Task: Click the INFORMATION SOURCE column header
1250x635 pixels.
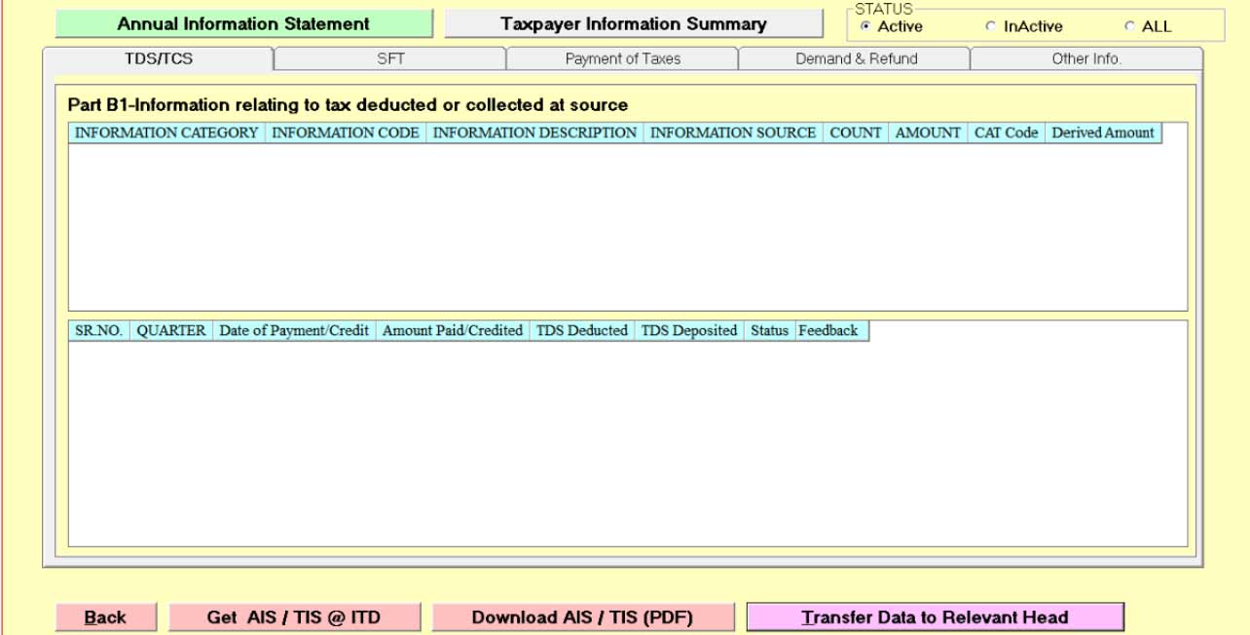Action: [733, 133]
